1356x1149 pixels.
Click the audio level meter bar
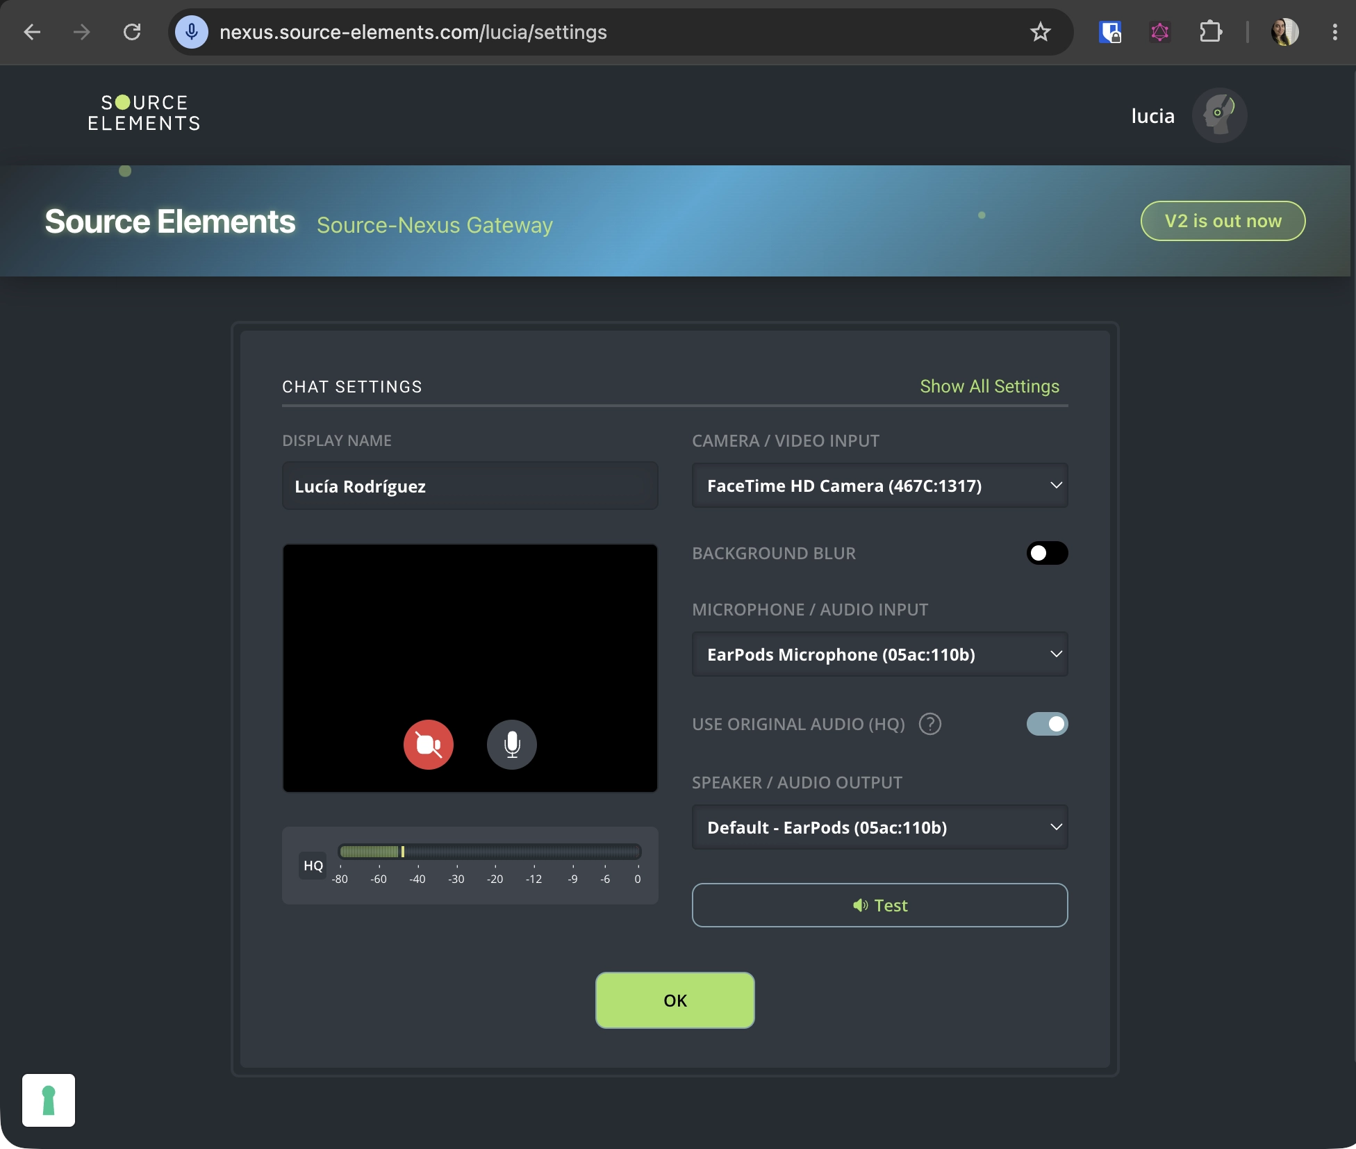(x=489, y=852)
